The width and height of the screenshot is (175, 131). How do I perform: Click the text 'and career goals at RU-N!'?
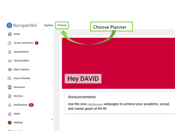tap(87, 109)
